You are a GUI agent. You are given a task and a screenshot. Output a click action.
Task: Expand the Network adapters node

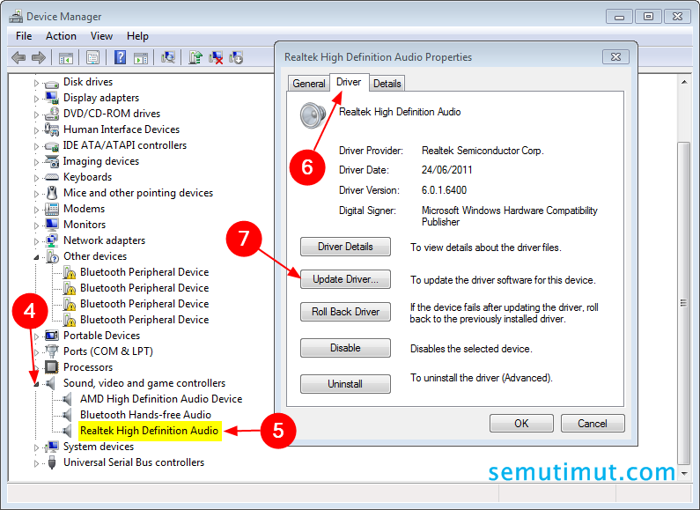click(x=36, y=241)
